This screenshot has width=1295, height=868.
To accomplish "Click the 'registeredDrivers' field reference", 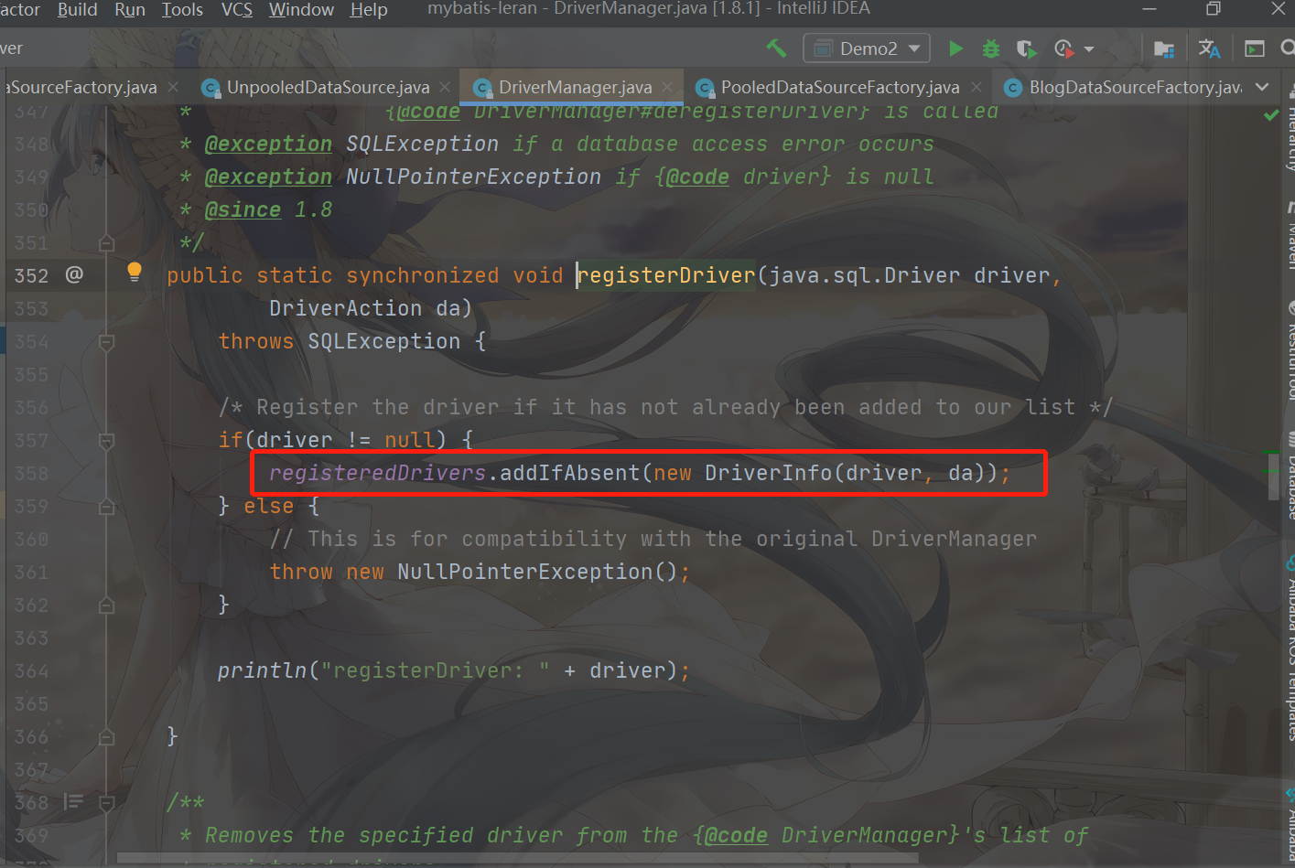I will 377,473.
